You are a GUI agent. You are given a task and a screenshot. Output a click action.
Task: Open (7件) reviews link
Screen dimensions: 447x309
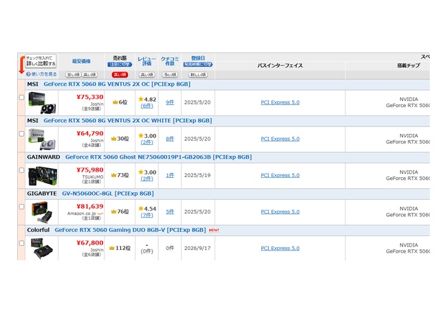tap(146, 215)
